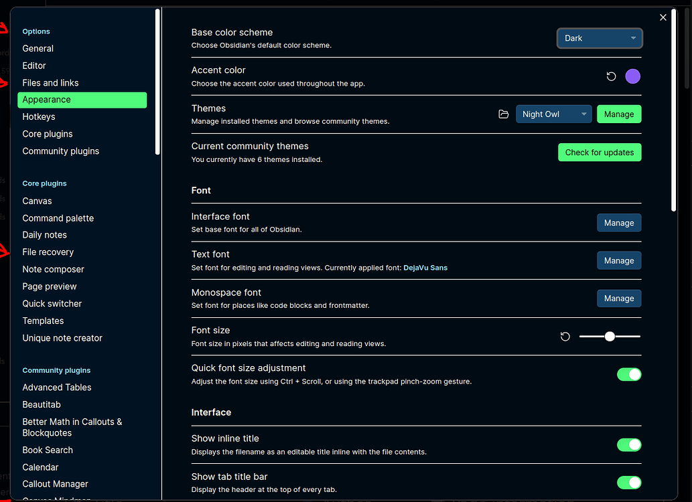Click the 'You currently have 6 themes installed' text
The height and width of the screenshot is (502, 692).
pyautogui.click(x=257, y=160)
